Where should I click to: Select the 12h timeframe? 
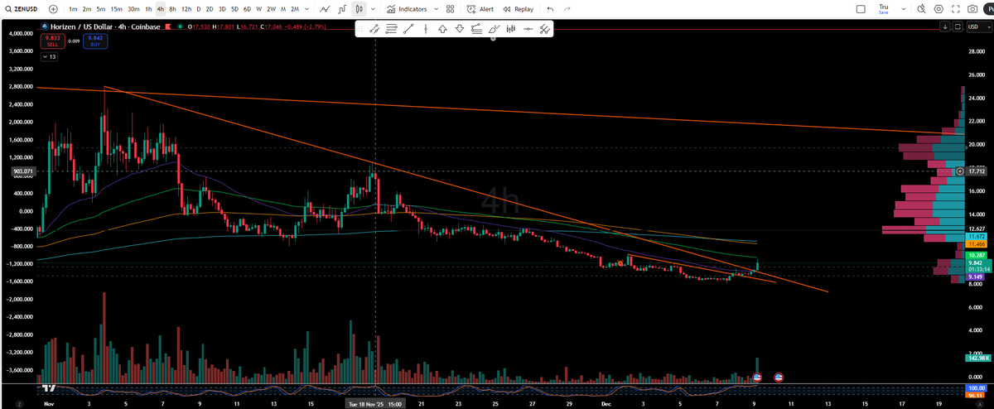pyautogui.click(x=186, y=9)
